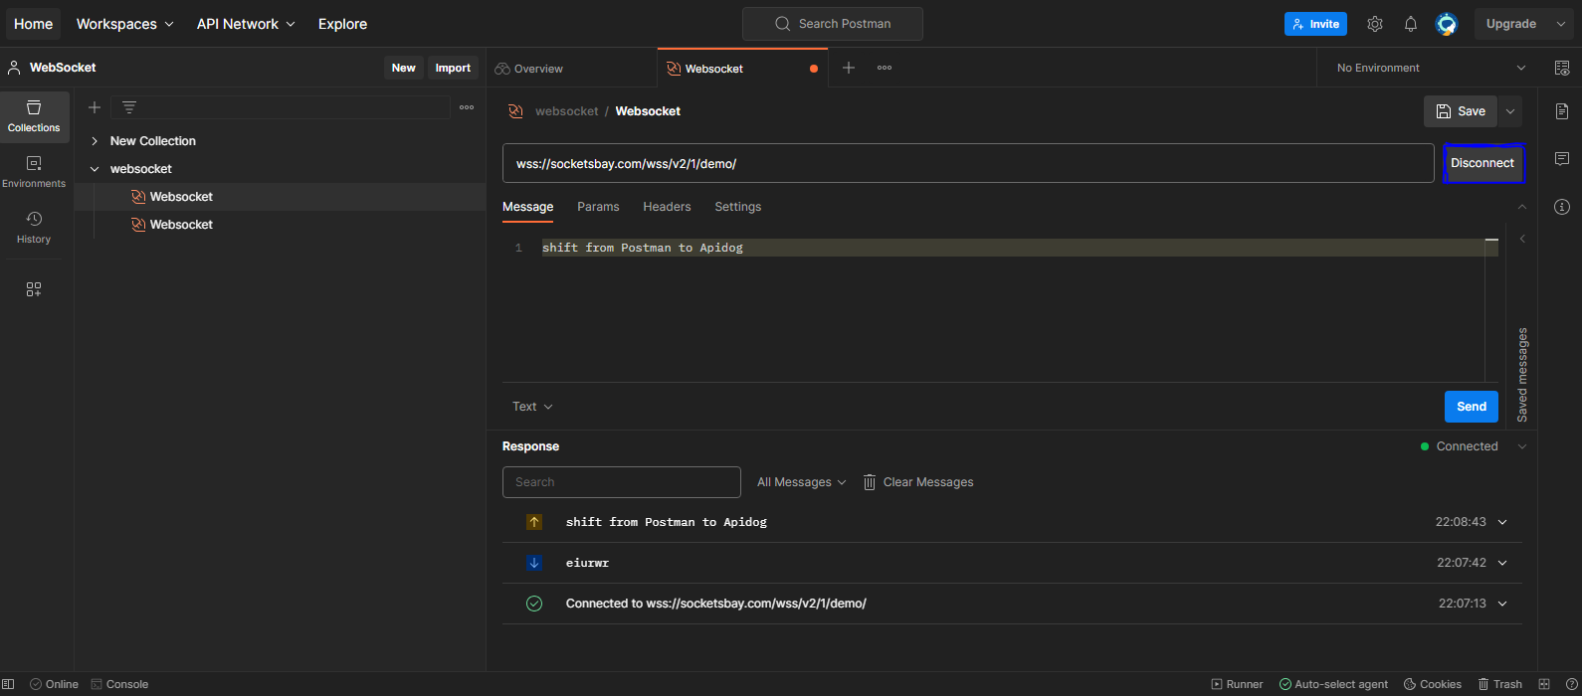Open Runner in status bar

[1237, 684]
